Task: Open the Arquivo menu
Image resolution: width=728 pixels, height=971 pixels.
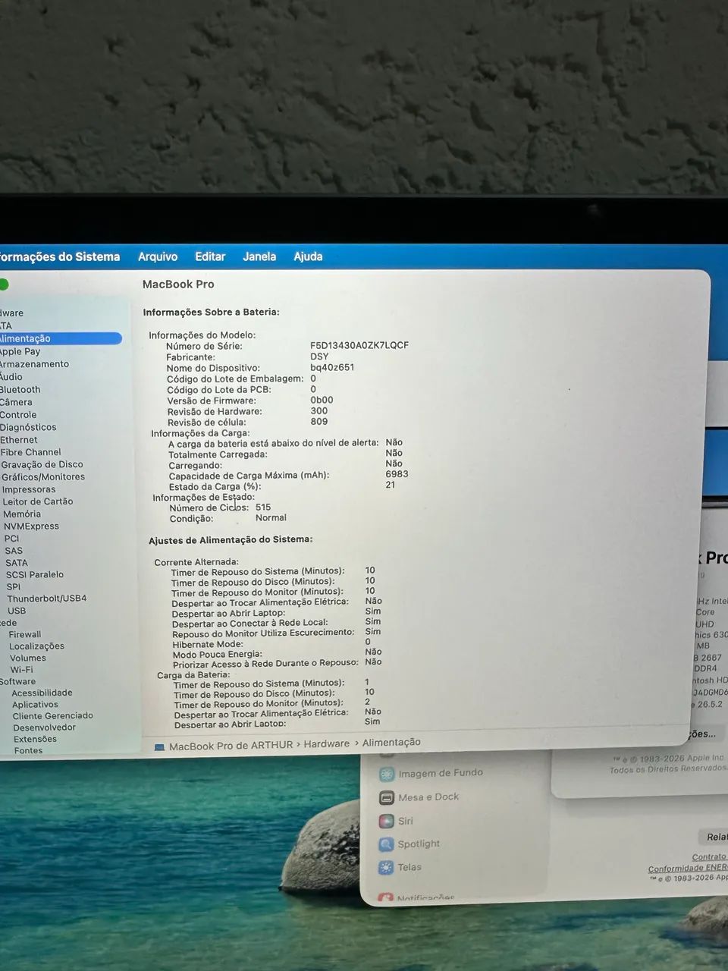Action: (158, 256)
